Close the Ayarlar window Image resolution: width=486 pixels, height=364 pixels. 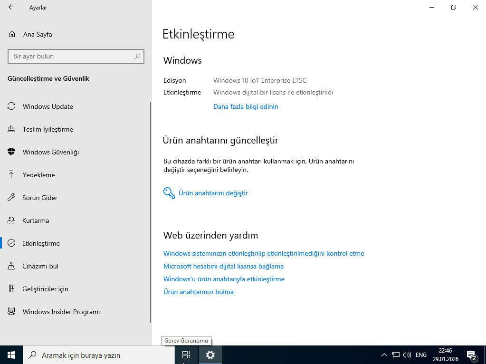click(475, 7)
